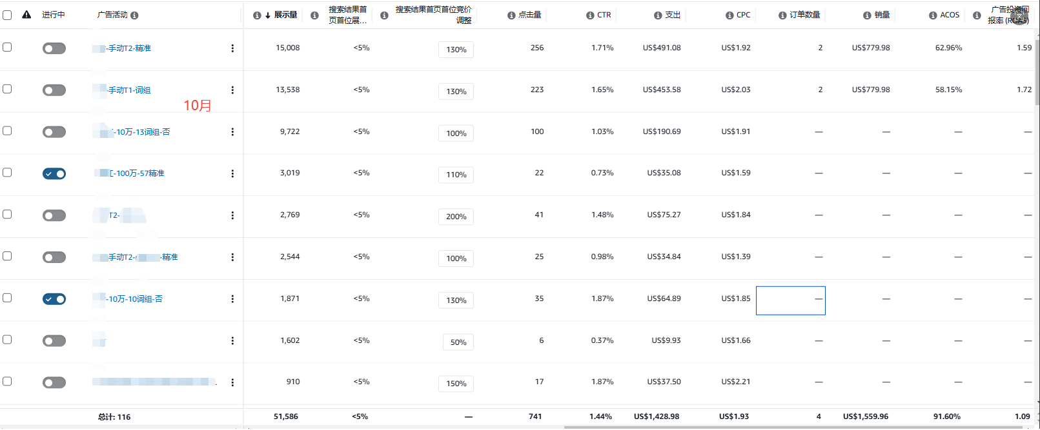Click the horizontal scrollbar at table bottom
The height and width of the screenshot is (430, 1040).
775,427
